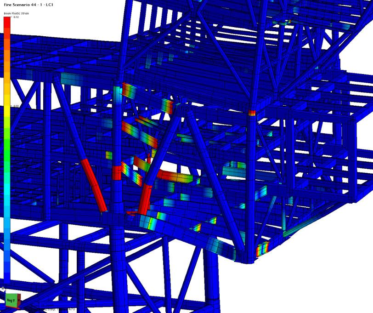Click the small gray marker above orientation cube

3,288
